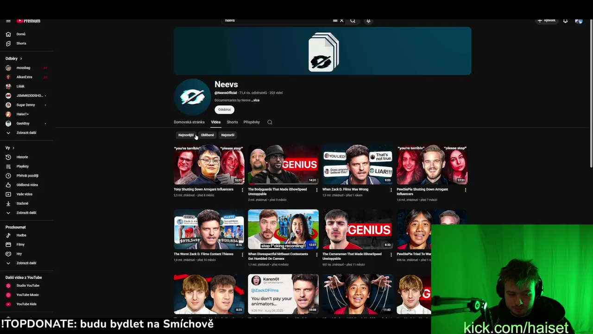
Task: Open Hry under Prozkoumat
Action: [27, 254]
